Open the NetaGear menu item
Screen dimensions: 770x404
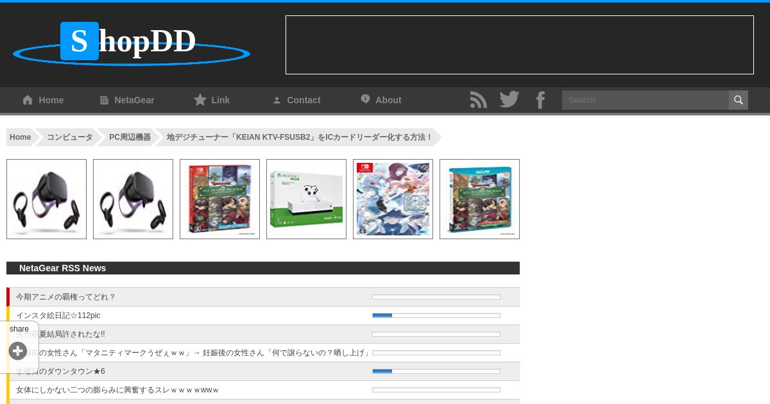pyautogui.click(x=127, y=100)
